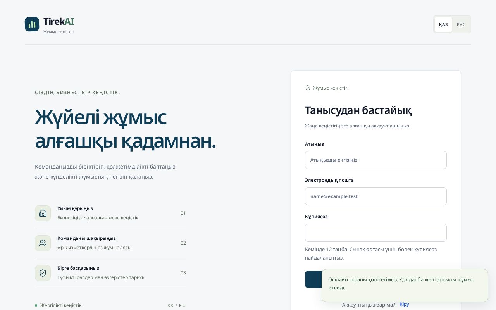Click the Құпиясөз field label

[316, 217]
